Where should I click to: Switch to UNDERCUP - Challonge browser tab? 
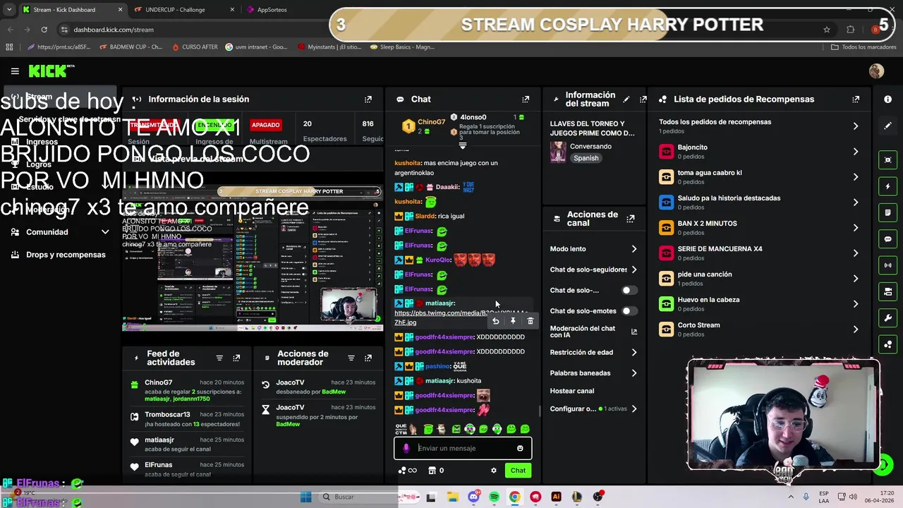182,10
